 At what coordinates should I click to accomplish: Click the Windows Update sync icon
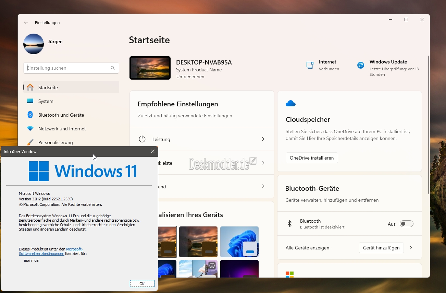tap(361, 65)
